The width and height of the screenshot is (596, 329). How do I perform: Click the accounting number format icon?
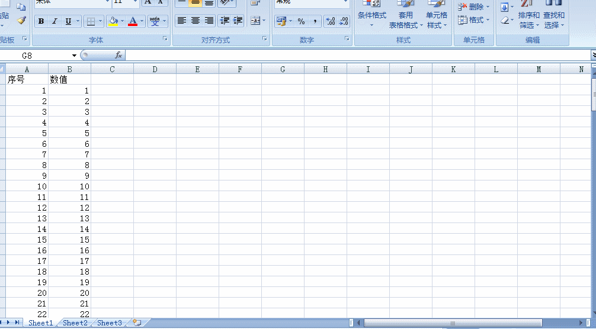click(281, 21)
